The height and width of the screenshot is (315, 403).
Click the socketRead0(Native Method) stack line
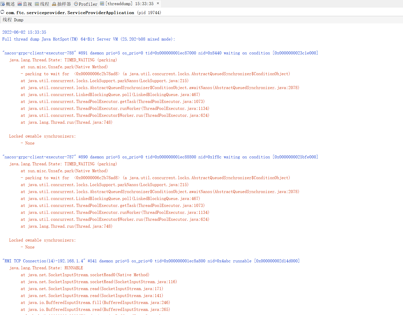(x=85, y=275)
